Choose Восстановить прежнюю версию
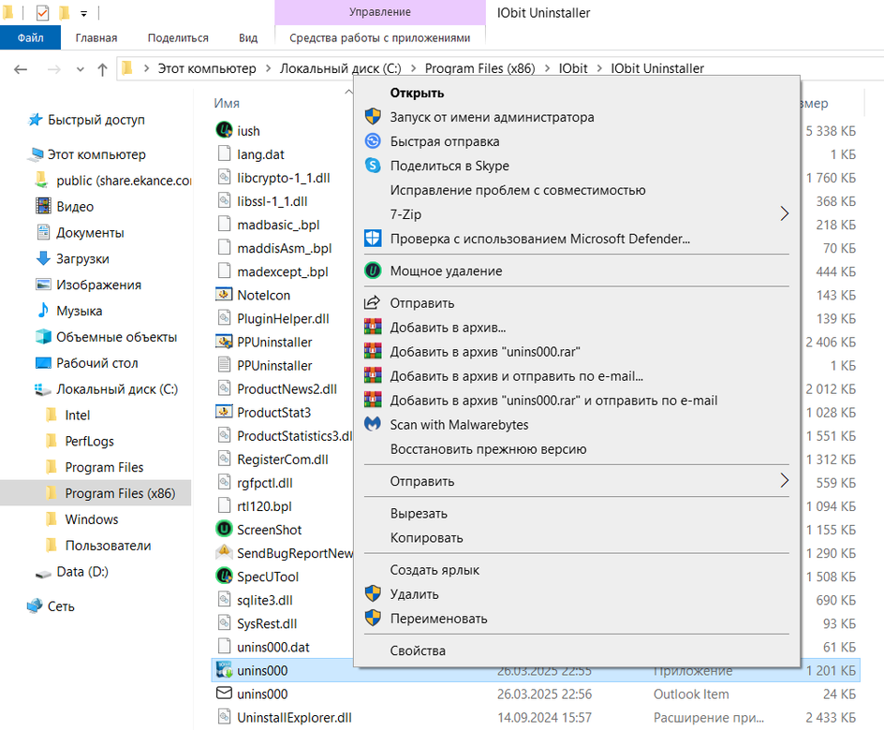The width and height of the screenshot is (884, 730). click(576, 449)
